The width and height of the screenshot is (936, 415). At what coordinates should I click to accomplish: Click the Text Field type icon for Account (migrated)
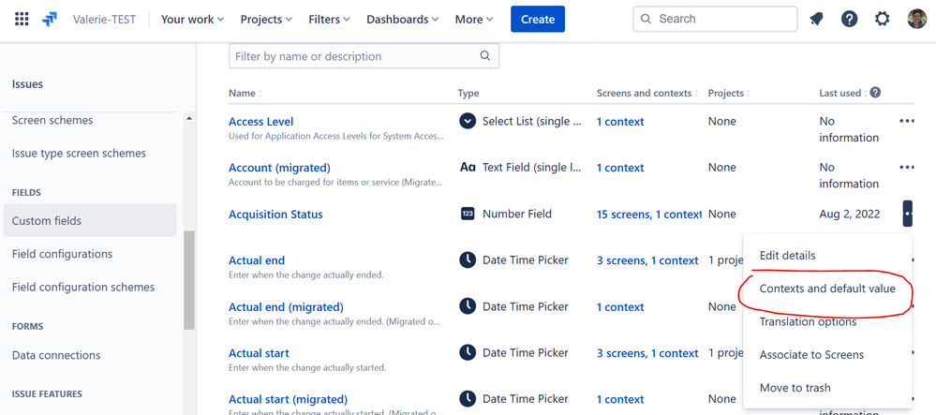pyautogui.click(x=468, y=167)
